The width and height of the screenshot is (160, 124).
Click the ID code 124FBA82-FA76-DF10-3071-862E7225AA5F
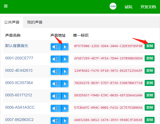(x=108, y=71)
